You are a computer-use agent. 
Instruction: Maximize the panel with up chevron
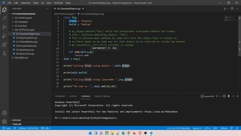point(233,96)
